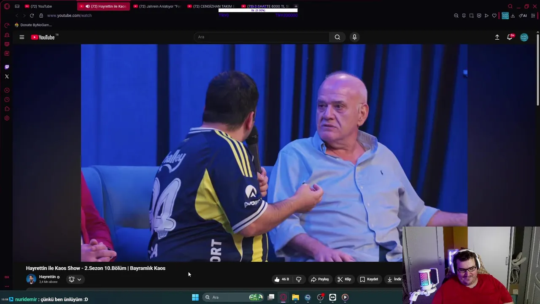Open the Opera main menu logo
540x304 pixels.
pyautogui.click(x=7, y=6)
